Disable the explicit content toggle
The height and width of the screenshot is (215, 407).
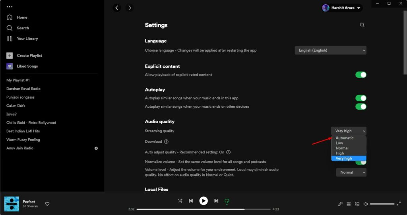[360, 75]
